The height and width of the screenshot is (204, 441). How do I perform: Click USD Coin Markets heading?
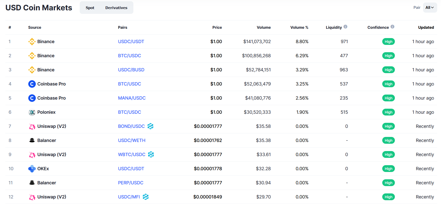click(39, 8)
